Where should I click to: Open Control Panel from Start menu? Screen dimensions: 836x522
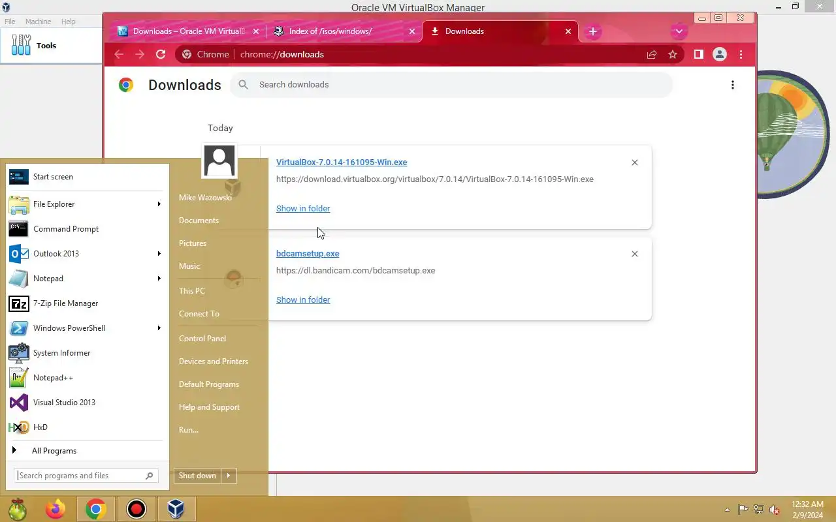(202, 339)
